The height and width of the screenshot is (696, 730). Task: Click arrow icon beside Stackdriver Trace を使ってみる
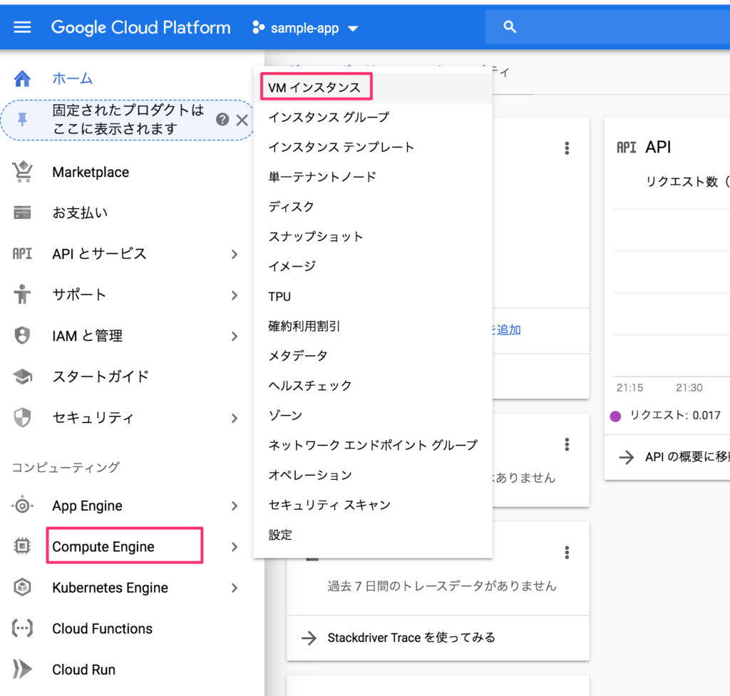[x=309, y=638]
